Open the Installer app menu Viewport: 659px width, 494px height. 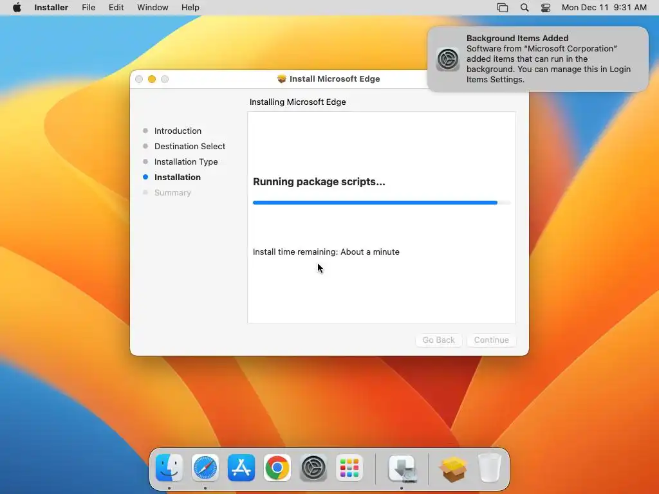click(51, 8)
